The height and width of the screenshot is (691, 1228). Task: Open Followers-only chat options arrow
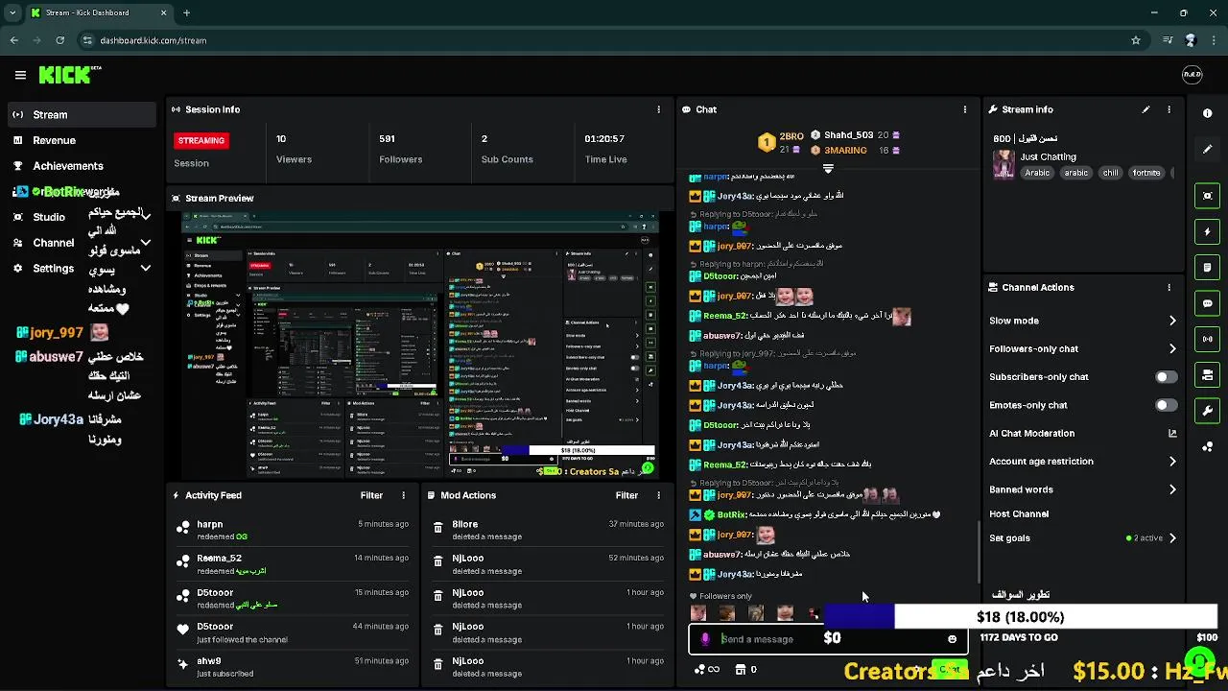1171,348
